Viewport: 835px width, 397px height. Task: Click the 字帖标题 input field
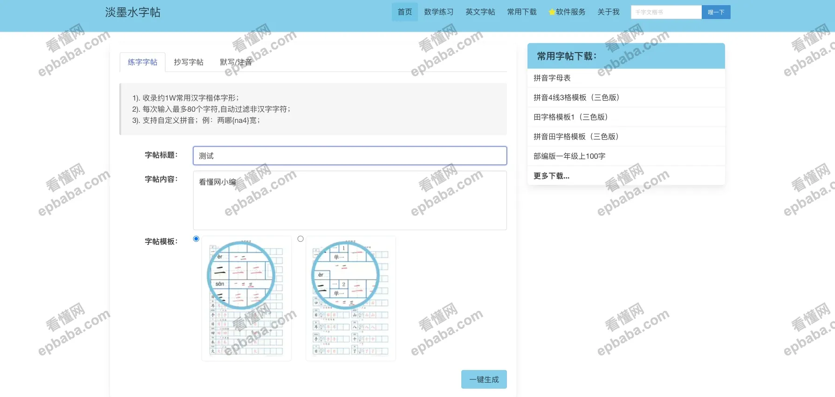coord(350,156)
